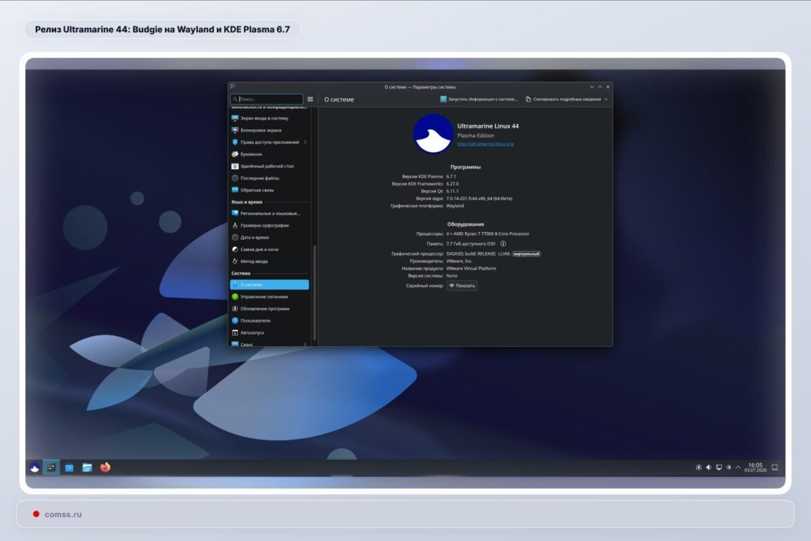The width and height of the screenshot is (811, 541).
Task: Click the VMware, Inc. manufacturer value
Action: [x=460, y=261]
